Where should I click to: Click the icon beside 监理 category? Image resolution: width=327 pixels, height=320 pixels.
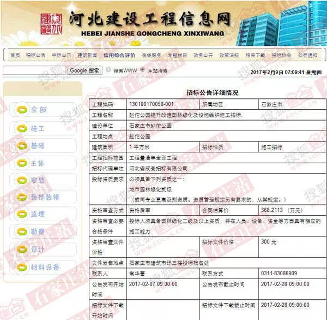(22, 215)
